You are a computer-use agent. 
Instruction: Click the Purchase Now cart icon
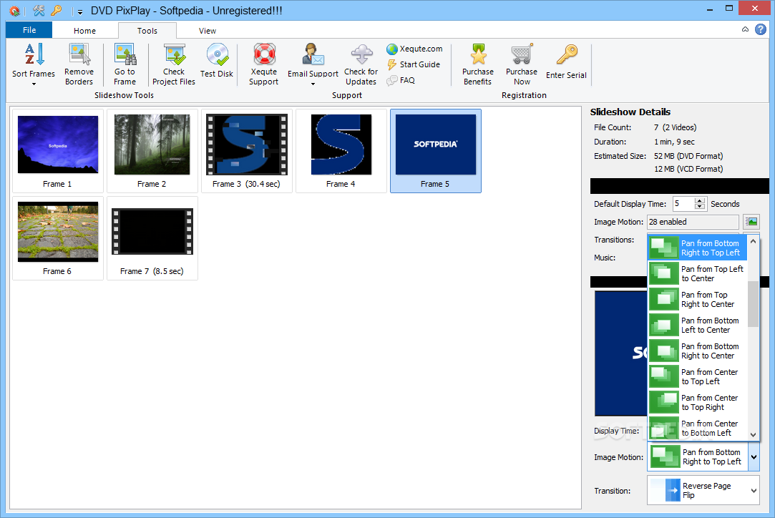click(522, 54)
